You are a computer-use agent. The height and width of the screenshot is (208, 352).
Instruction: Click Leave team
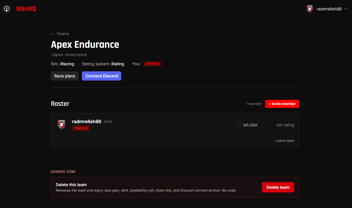tap(285, 141)
